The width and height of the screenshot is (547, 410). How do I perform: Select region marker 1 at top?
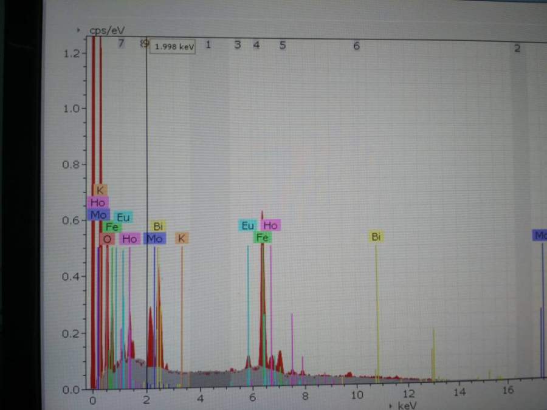[208, 44]
